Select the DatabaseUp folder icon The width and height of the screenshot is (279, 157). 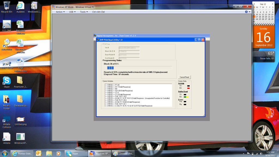coord(20,101)
